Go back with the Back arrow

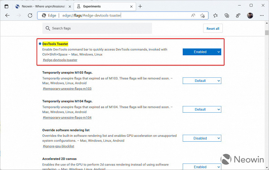7,16
